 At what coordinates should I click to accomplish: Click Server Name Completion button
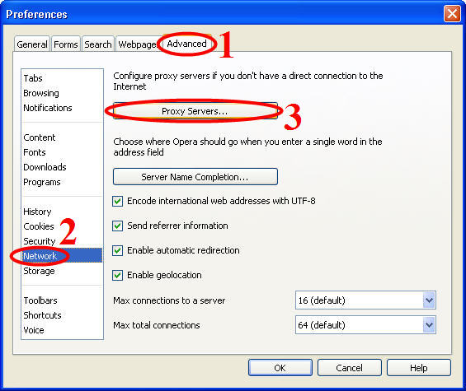tap(195, 177)
